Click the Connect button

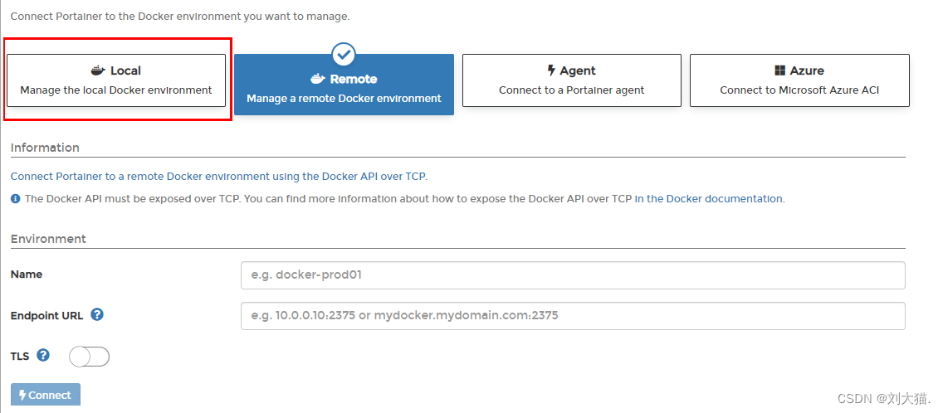[46, 395]
